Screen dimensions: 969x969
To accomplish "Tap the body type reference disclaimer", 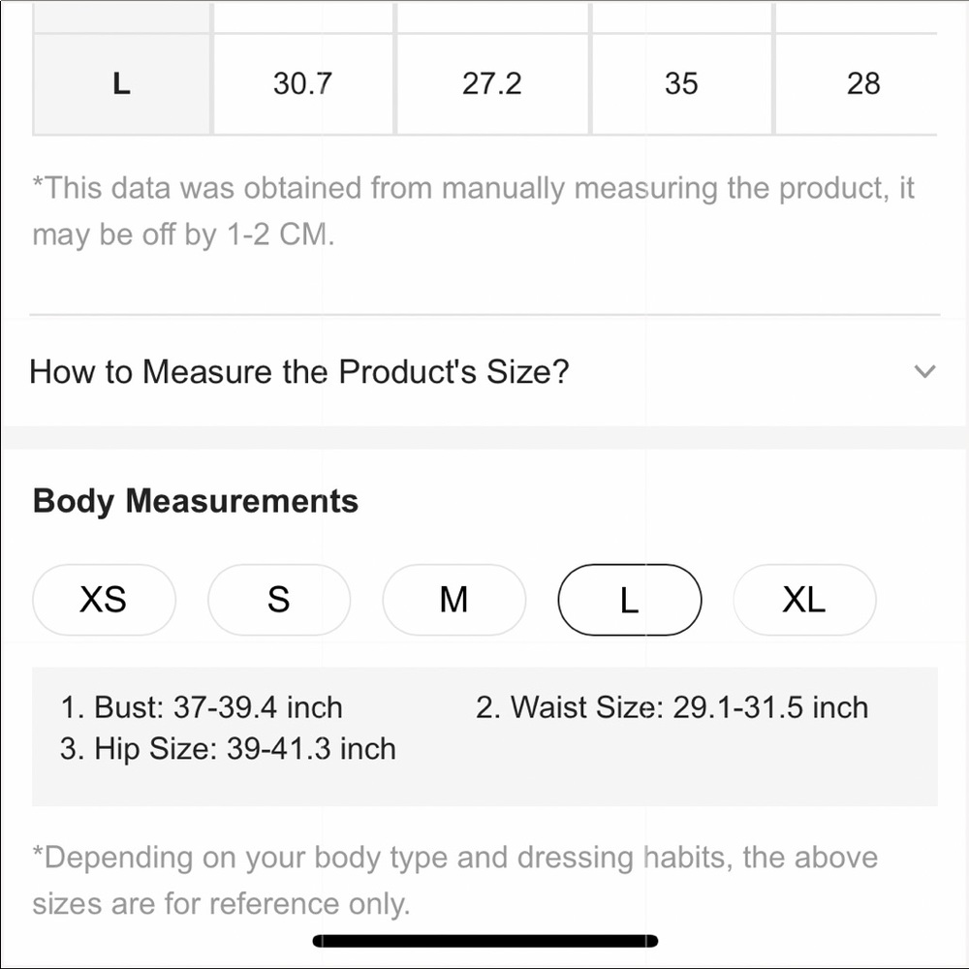I will point(454,880).
